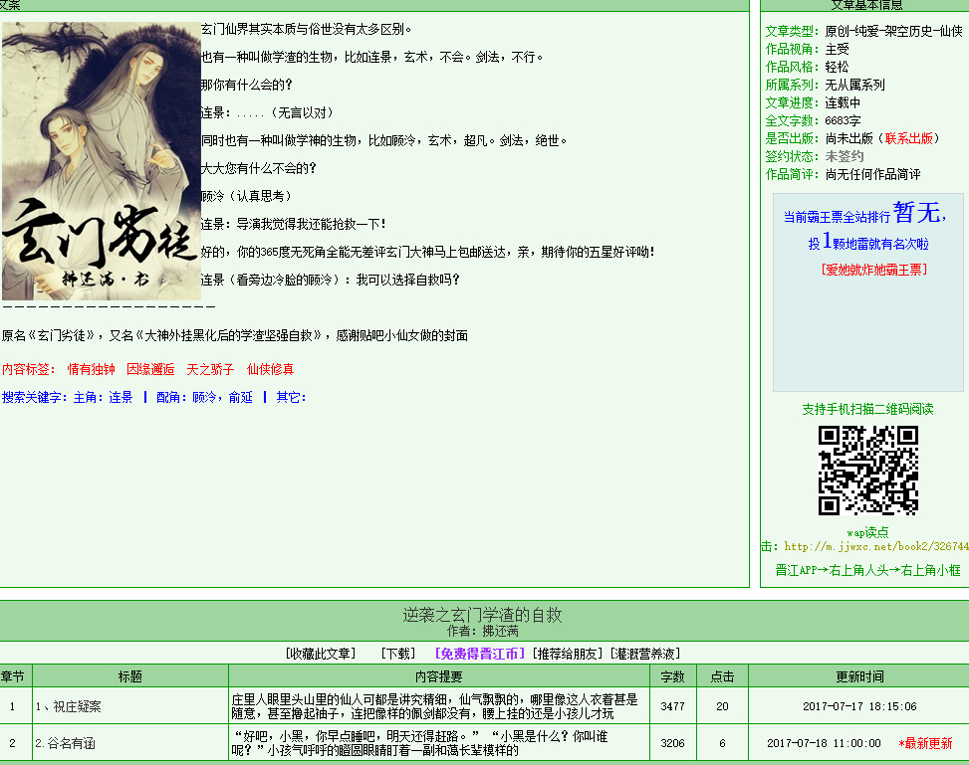Screen dimensions: 969x765
Task: Click the 下载 download link
Action: pos(398,654)
